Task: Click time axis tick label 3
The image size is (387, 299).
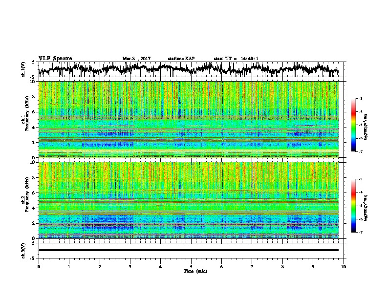Action: 130,267
